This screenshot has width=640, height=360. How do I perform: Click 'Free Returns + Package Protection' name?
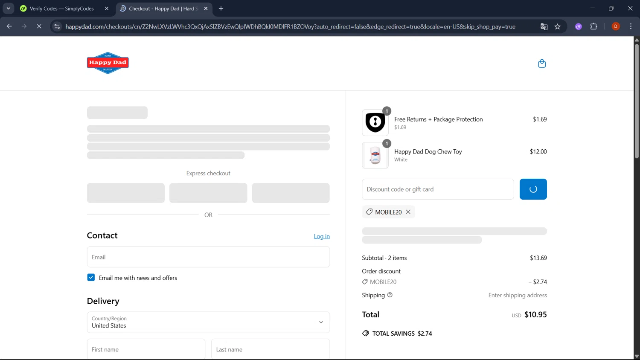[x=438, y=119]
